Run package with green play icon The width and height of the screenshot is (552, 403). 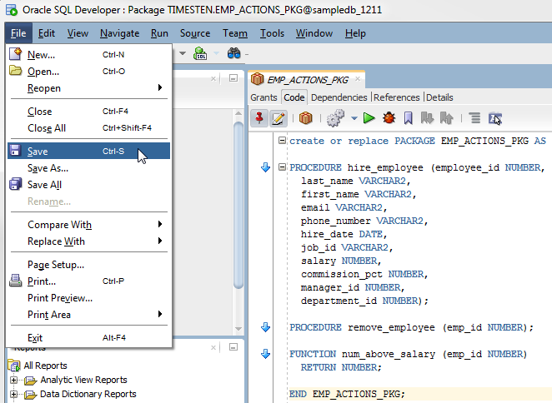point(369,118)
